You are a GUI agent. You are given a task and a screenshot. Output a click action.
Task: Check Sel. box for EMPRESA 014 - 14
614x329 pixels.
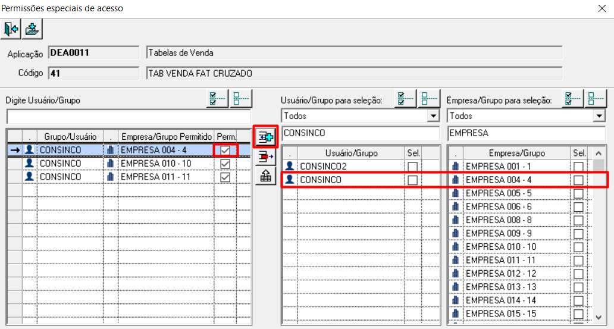(x=578, y=300)
